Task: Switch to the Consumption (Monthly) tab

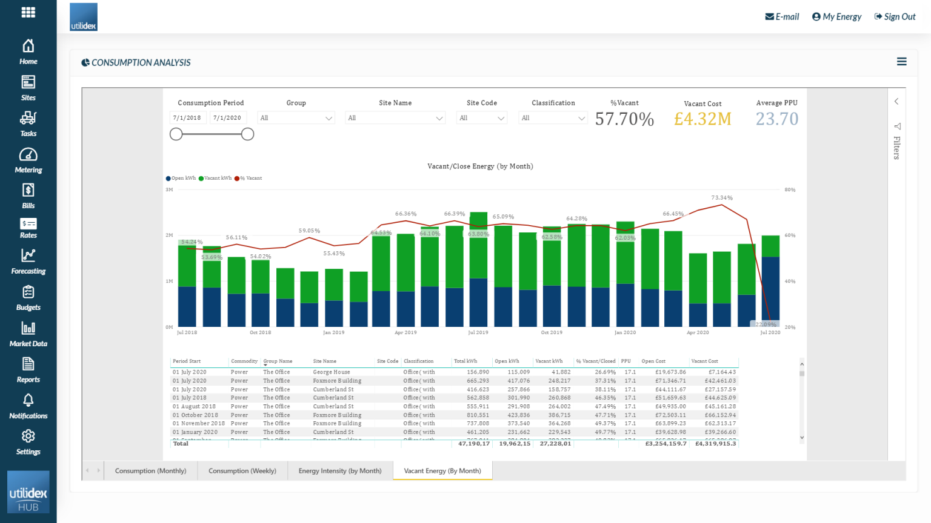Action: (150, 470)
